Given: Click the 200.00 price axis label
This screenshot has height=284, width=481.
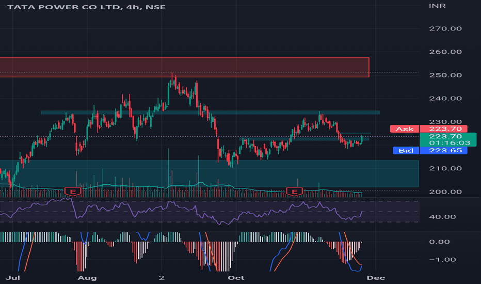Looking at the screenshot, I should click(x=445, y=192).
